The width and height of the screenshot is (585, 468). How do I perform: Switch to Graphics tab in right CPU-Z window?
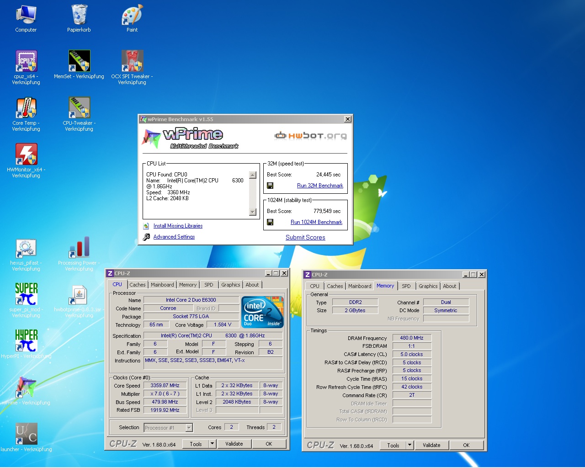pyautogui.click(x=428, y=286)
